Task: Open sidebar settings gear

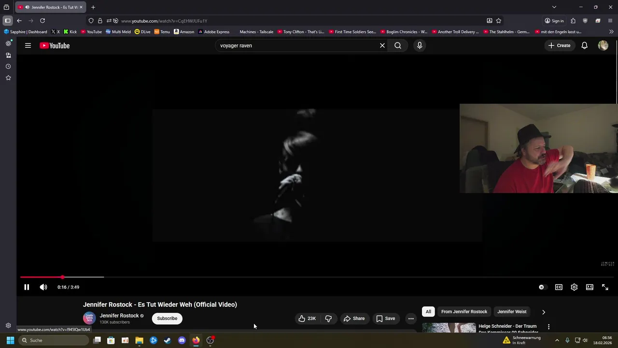Action: (8, 326)
